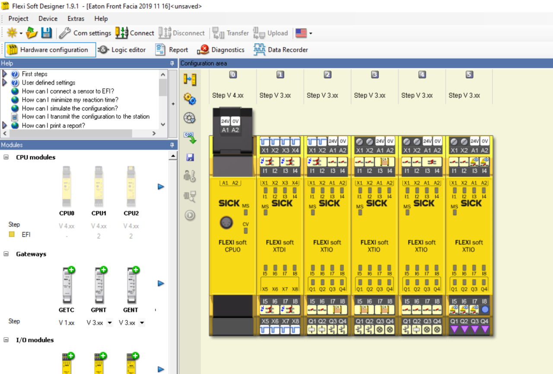
Task: Click the open project folder icon
Action: point(32,33)
